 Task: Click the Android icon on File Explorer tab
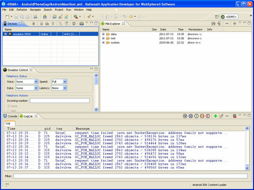point(102,24)
